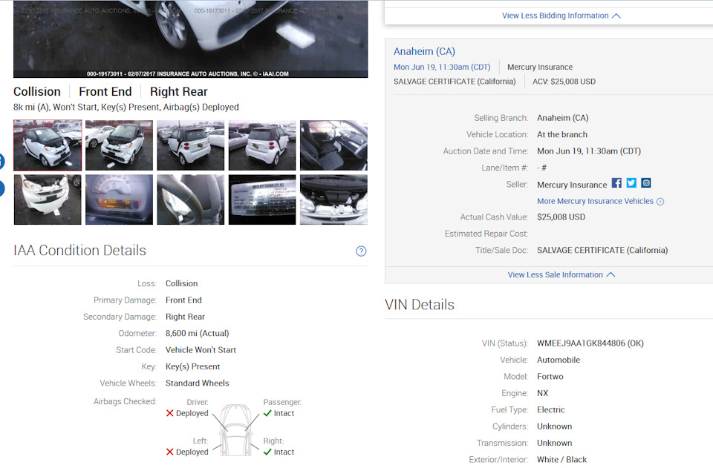
Task: Select odometer dashboard thumbnail
Action: 119,200
